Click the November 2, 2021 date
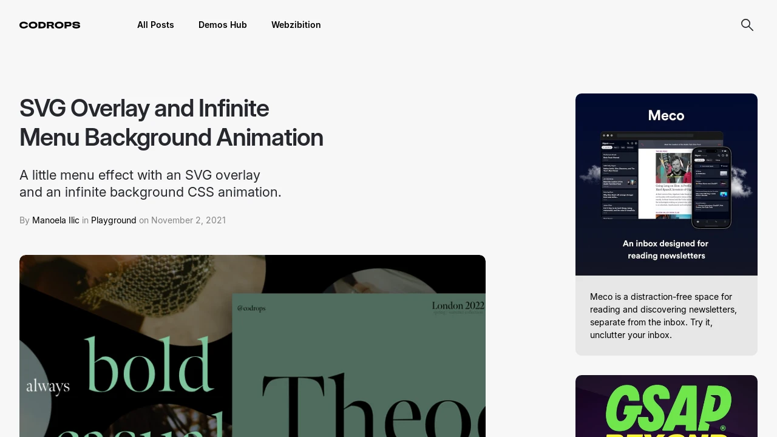The height and width of the screenshot is (437, 777). pyautogui.click(x=189, y=220)
